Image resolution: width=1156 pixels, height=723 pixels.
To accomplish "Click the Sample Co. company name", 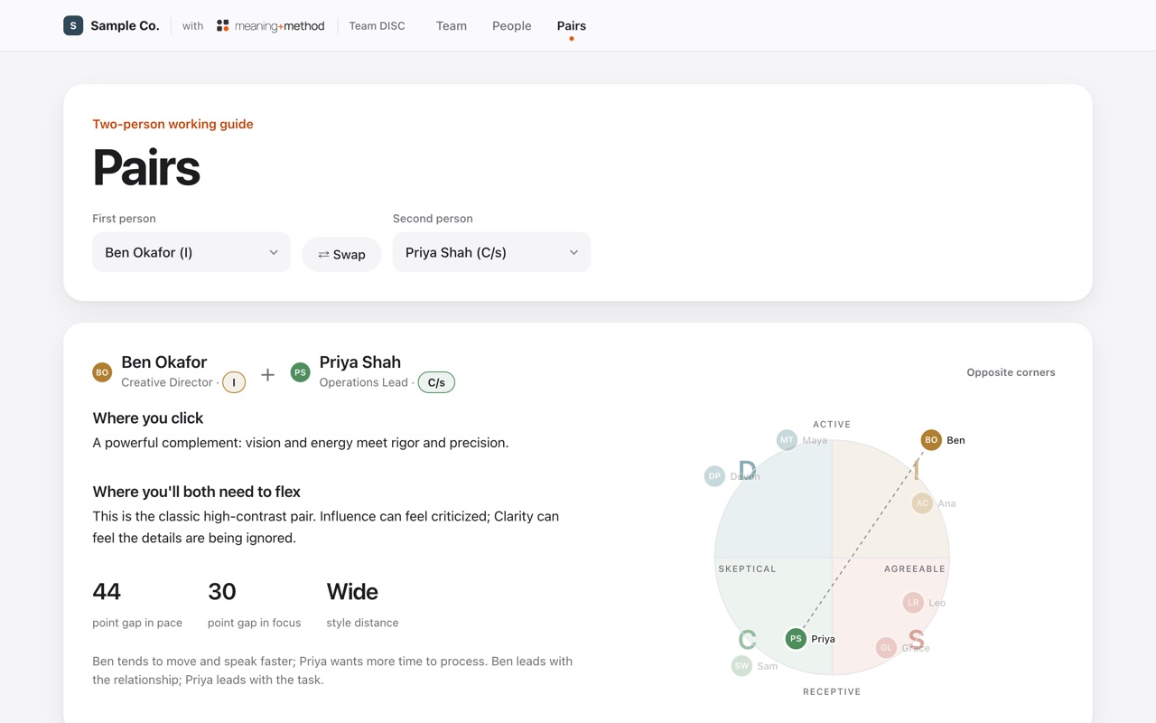I will (125, 25).
